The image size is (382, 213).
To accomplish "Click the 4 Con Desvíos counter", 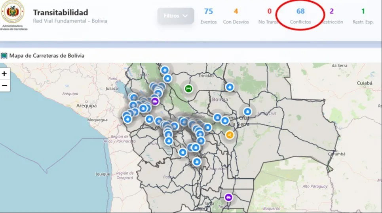I will 236,16.
